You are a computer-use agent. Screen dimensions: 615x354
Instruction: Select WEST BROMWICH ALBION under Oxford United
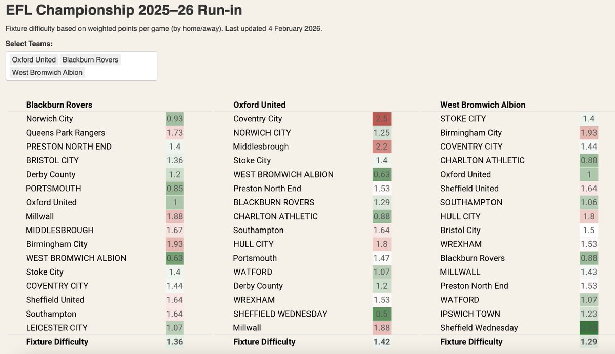point(283,175)
